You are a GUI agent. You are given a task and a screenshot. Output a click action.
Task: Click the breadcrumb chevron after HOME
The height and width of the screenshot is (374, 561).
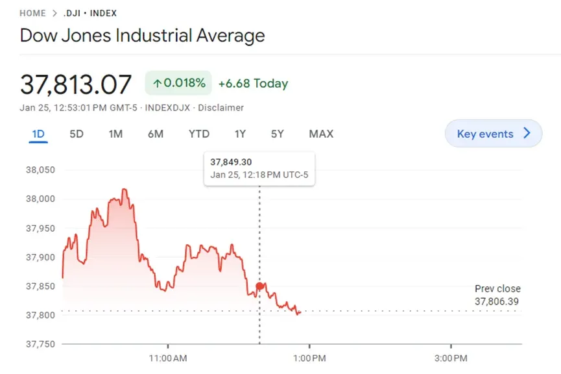tap(54, 13)
